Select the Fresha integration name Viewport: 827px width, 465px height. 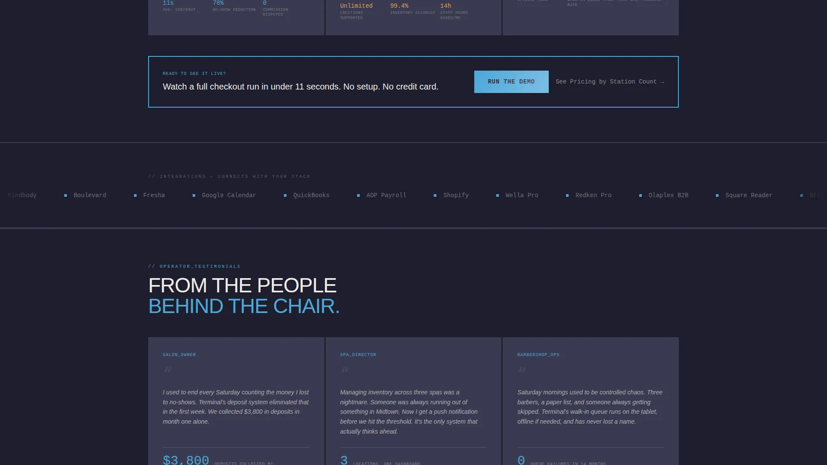point(154,195)
